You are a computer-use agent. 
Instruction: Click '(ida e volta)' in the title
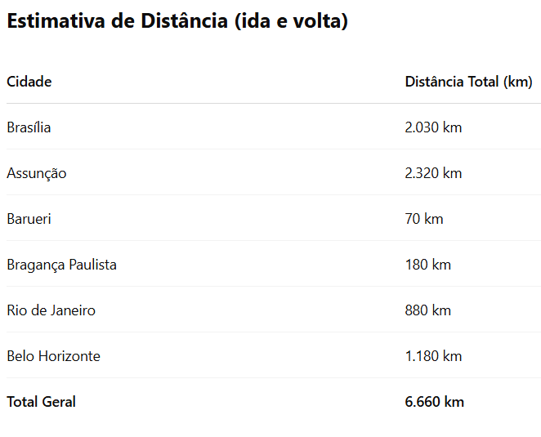tap(291, 22)
